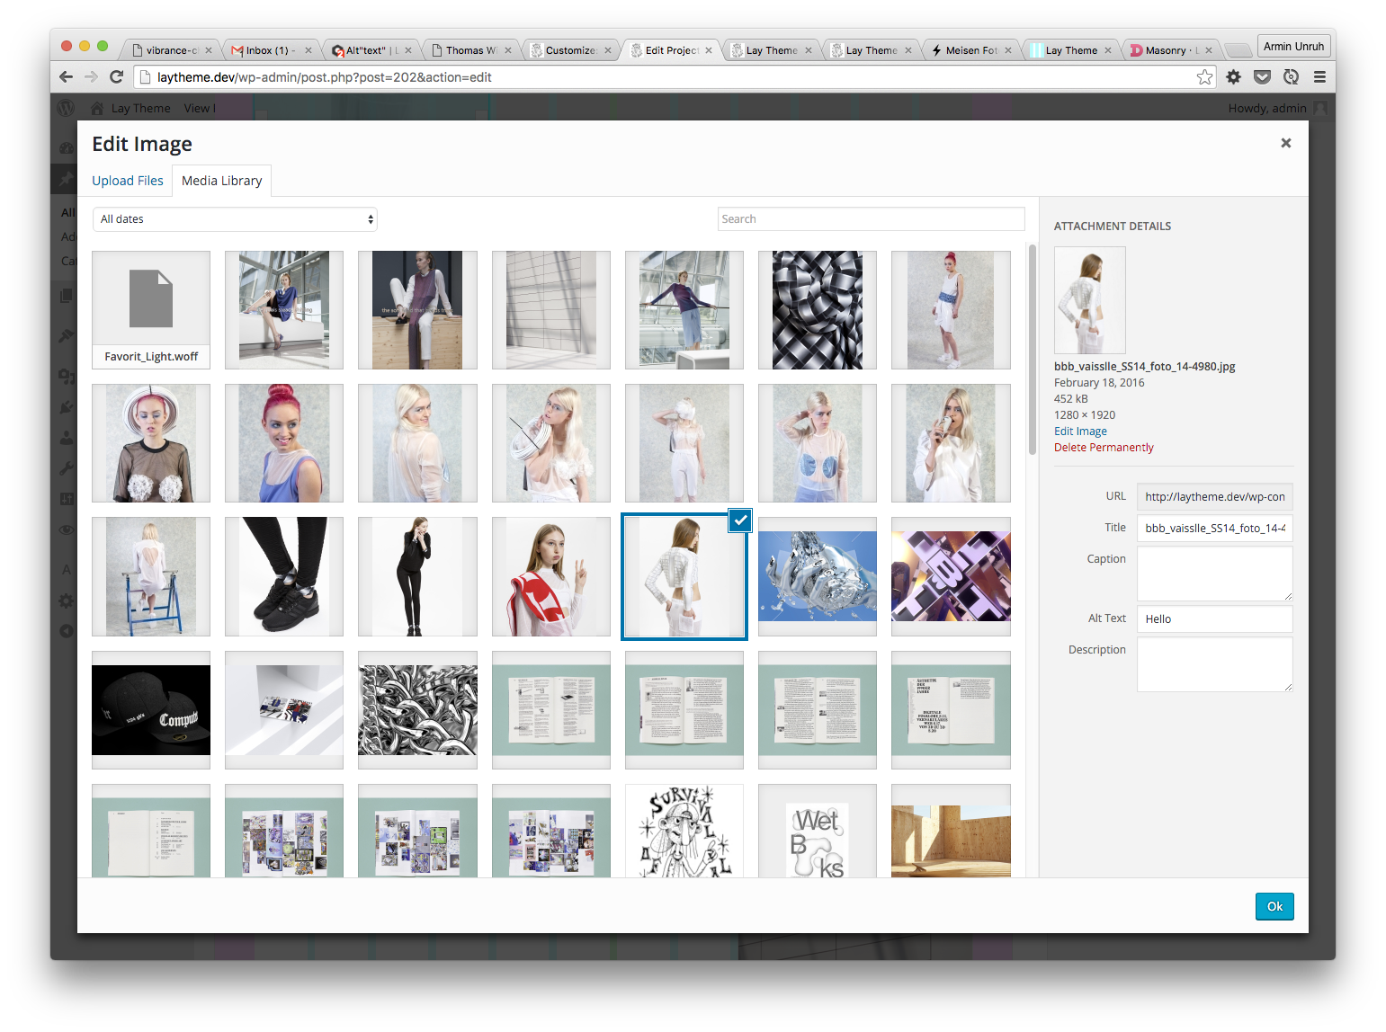
Task: Click the page reload icon
Action: coord(116,77)
